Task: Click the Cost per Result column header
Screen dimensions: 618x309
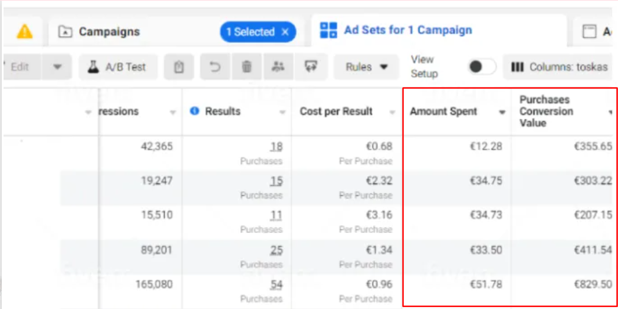Action: pos(336,111)
